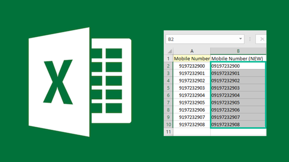289x162 pixels.
Task: Click cell containing 09197232904
Action: (x=238, y=95)
